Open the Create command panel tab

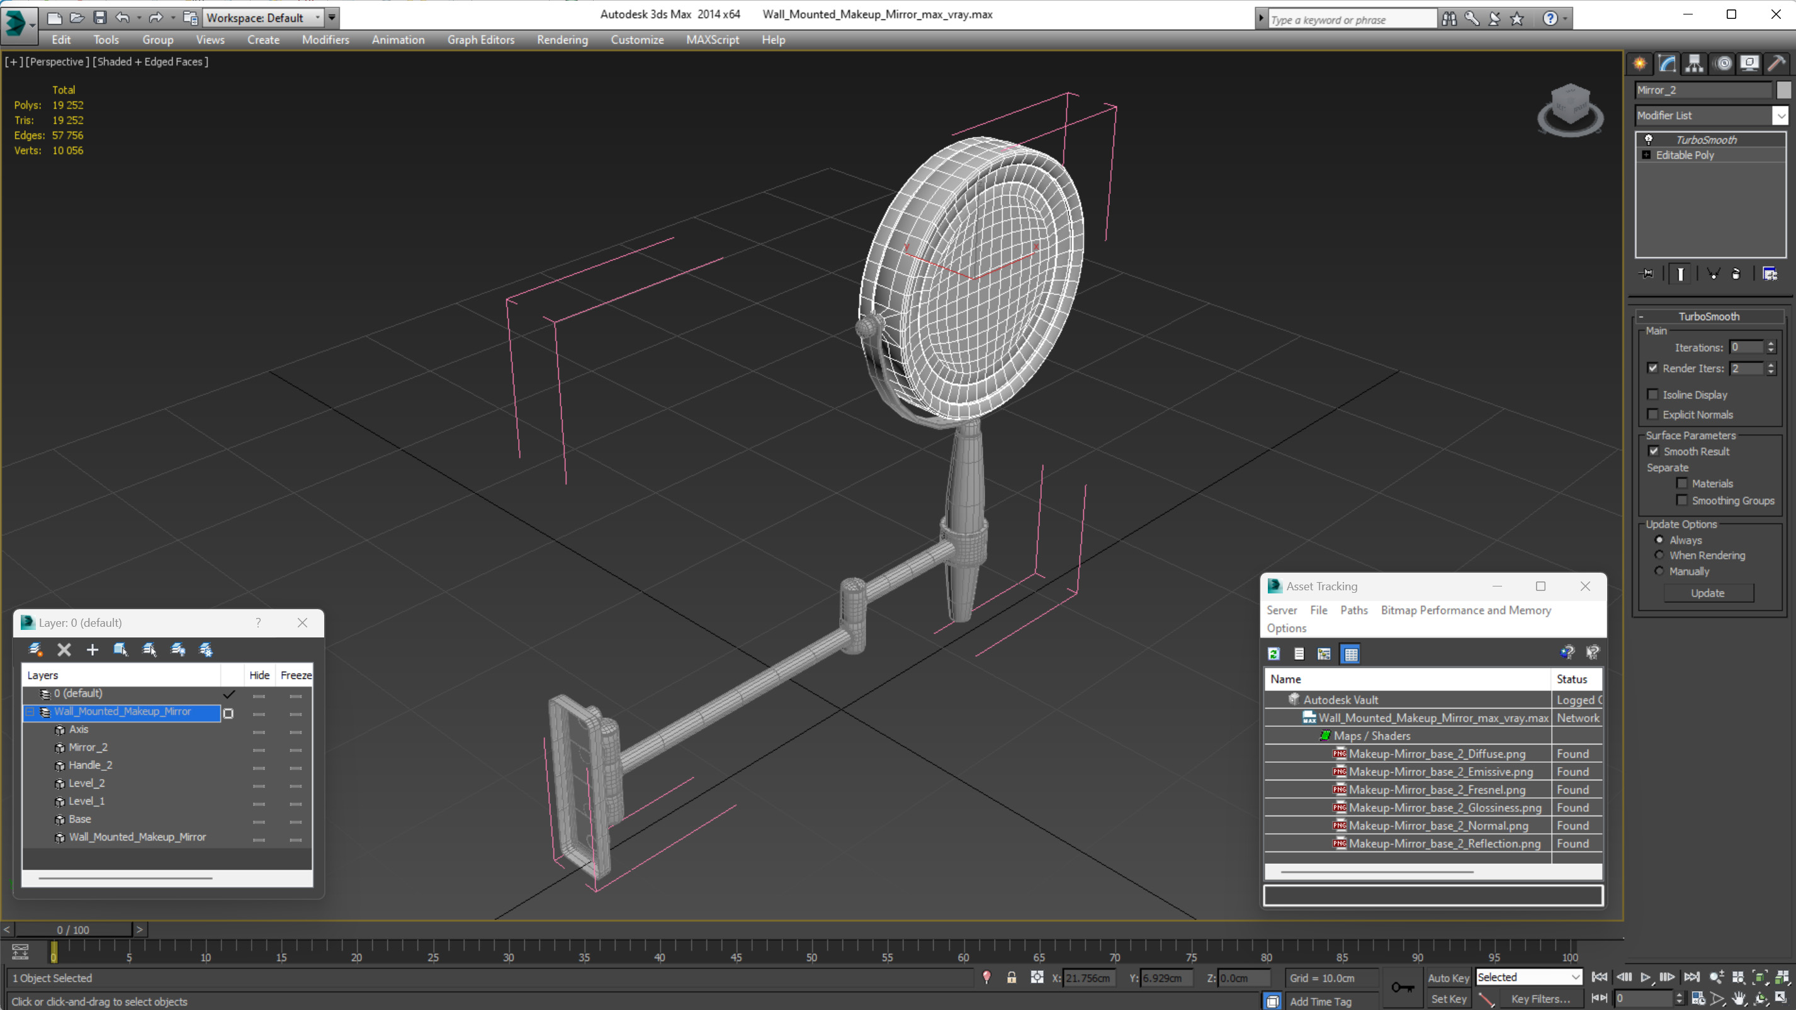pyautogui.click(x=1640, y=64)
